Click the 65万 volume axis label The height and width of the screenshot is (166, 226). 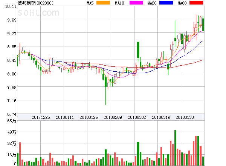click(x=12, y=121)
